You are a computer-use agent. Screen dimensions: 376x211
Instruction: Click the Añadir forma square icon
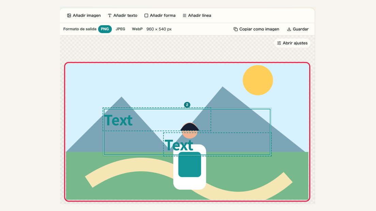pos(146,16)
